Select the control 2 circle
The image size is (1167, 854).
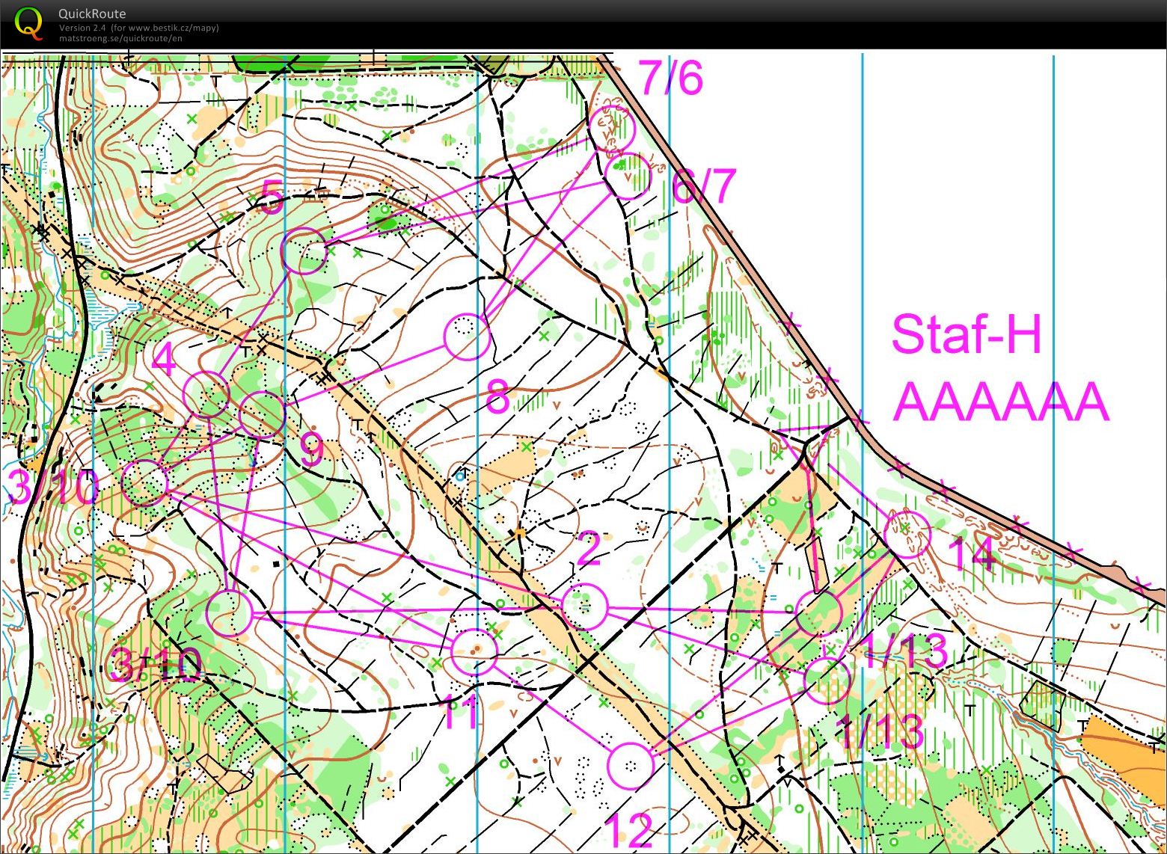(x=583, y=606)
